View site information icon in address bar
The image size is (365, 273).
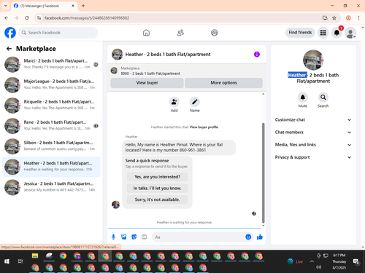(39, 18)
